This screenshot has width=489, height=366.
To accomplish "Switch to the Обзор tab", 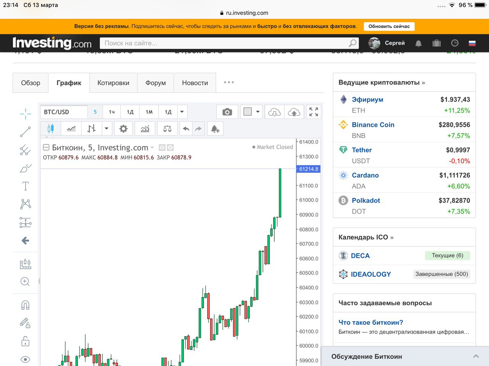I will point(31,83).
